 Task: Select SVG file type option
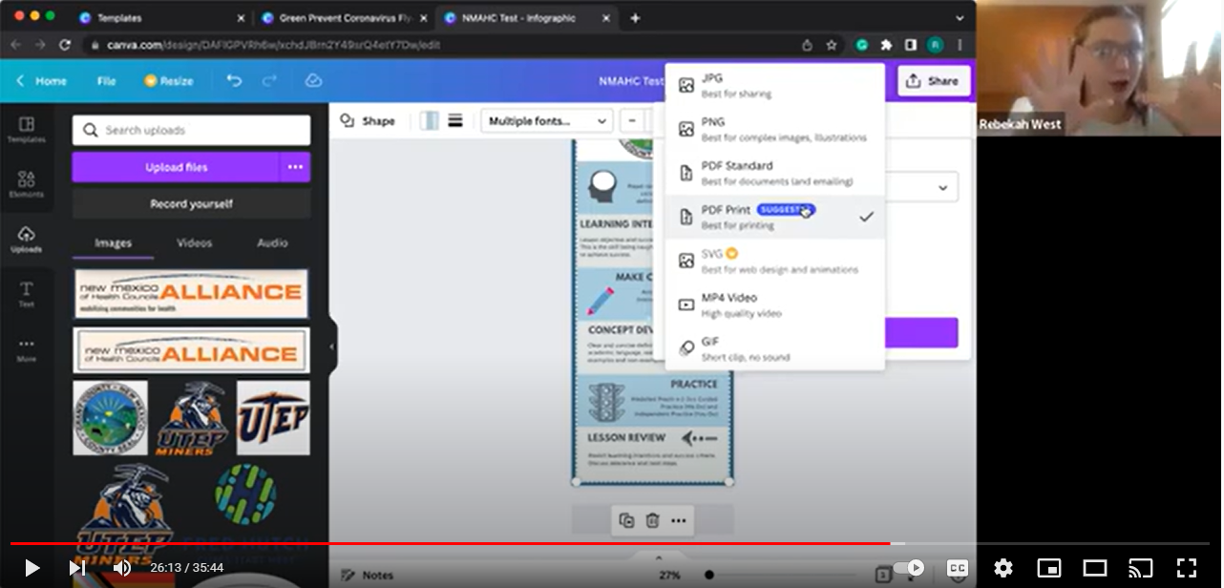[x=775, y=262]
